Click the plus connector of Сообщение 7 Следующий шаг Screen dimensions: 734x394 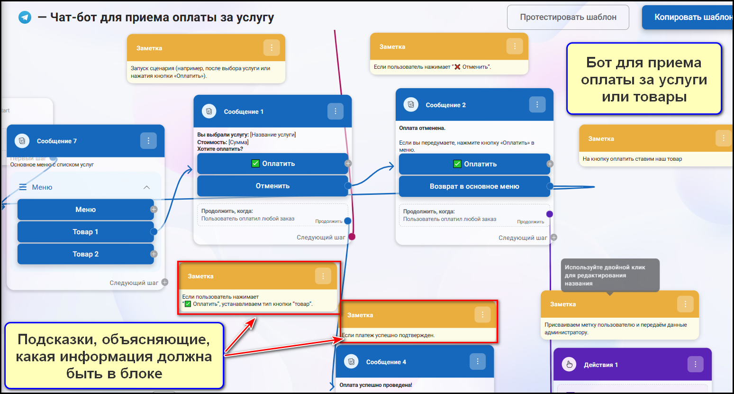[165, 283]
